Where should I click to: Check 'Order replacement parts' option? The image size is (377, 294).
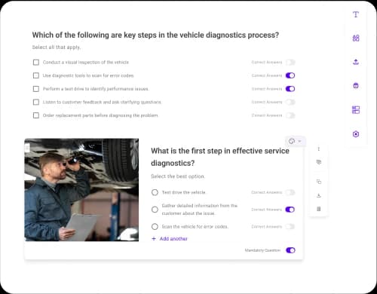tap(36, 115)
